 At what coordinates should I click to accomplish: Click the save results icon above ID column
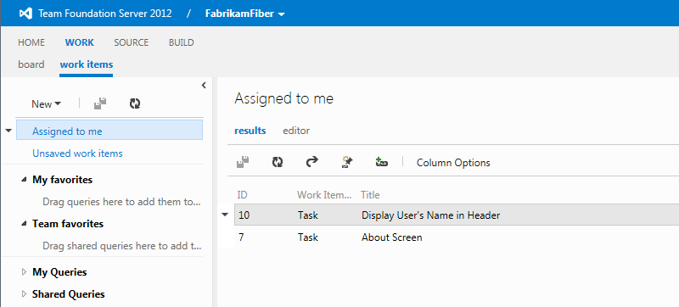tap(243, 162)
